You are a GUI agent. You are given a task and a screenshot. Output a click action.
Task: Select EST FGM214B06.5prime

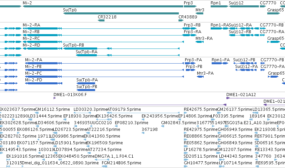[104, 167]
